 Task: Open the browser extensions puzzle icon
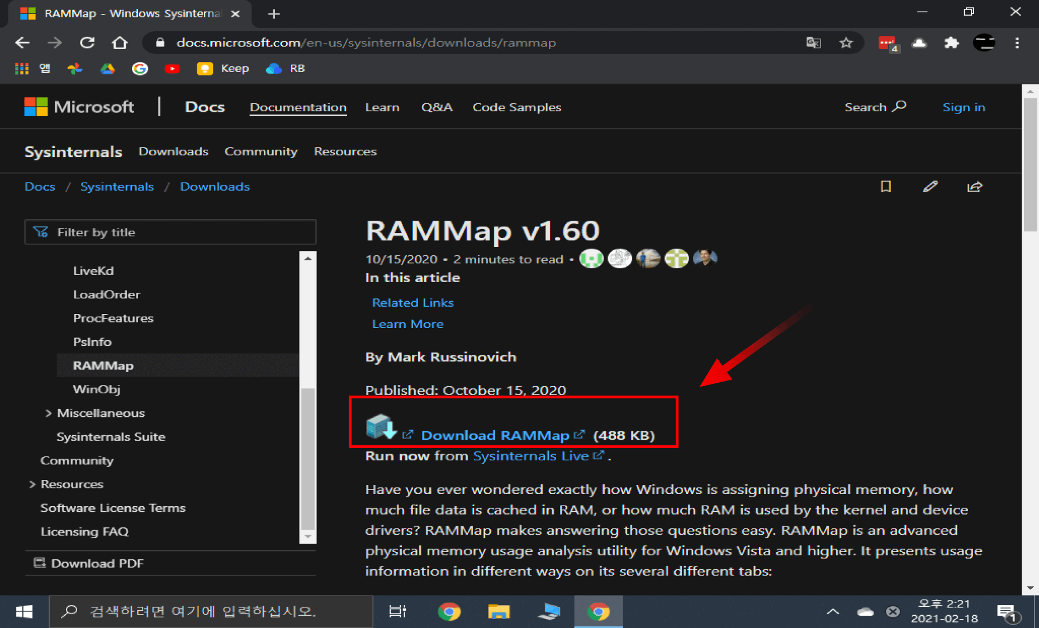click(x=952, y=42)
